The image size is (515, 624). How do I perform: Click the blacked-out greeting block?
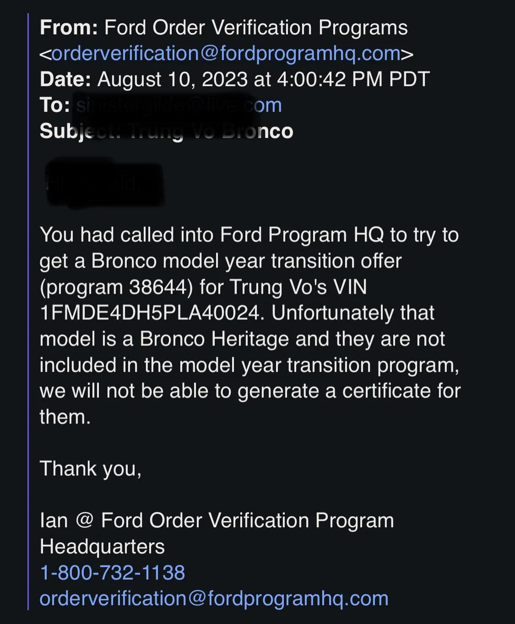(104, 183)
